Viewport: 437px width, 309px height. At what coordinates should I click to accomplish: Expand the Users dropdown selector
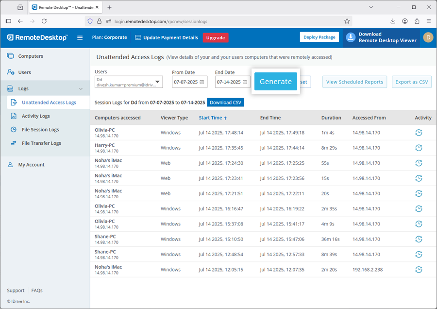(158, 82)
